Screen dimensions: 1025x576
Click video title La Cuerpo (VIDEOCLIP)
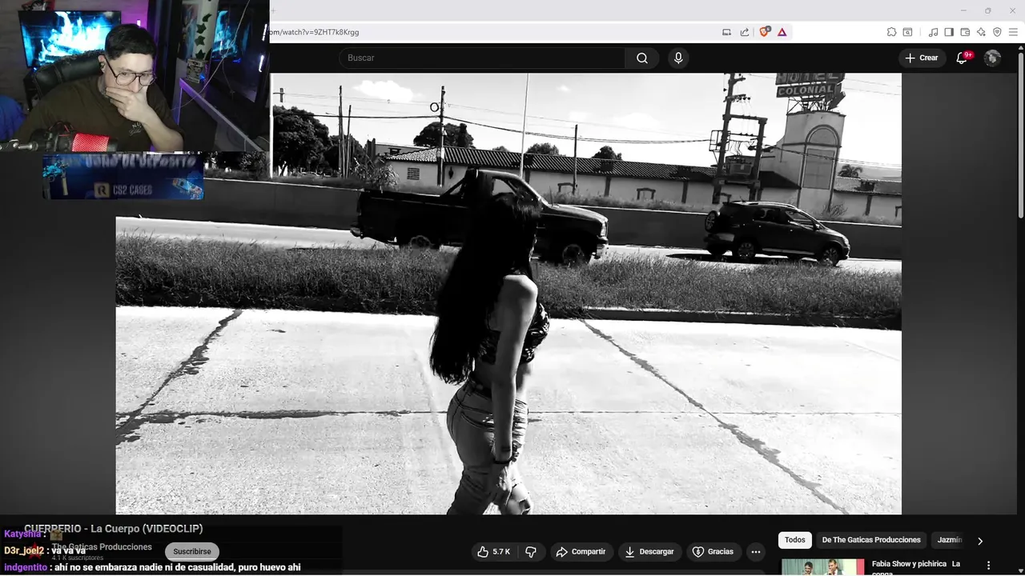114,529
